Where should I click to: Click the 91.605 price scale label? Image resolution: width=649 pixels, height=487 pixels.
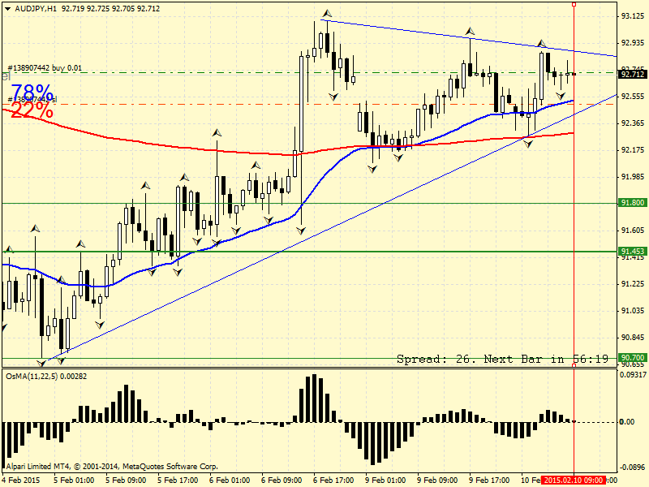click(x=633, y=231)
